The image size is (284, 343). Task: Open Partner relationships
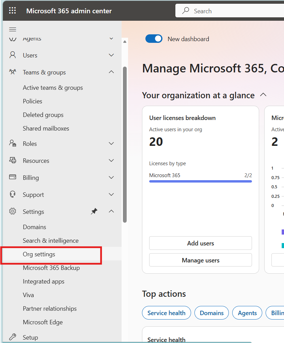[x=50, y=309]
